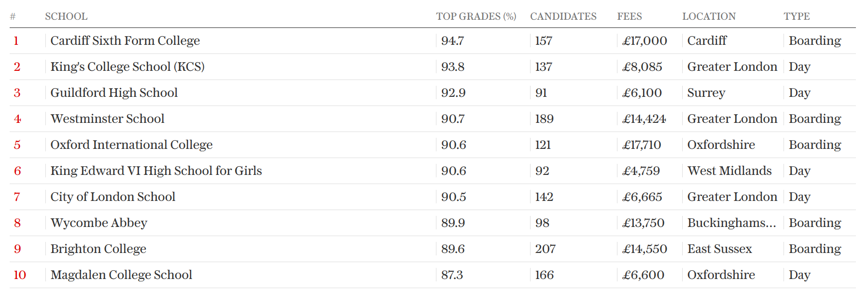Open King's College School (KCS) entry
The image size is (868, 292).
coord(127,67)
